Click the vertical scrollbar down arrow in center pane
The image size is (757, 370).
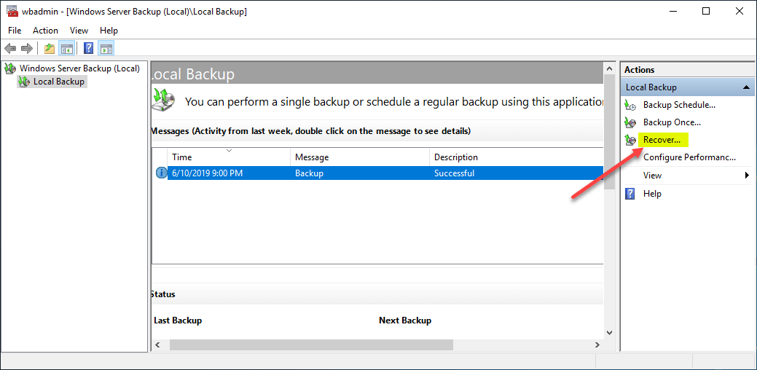(609, 333)
